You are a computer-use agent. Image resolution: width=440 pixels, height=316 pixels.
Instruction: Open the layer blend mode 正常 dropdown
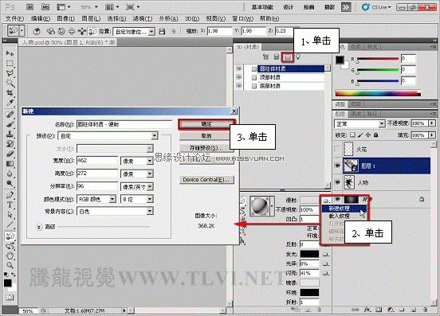point(359,124)
